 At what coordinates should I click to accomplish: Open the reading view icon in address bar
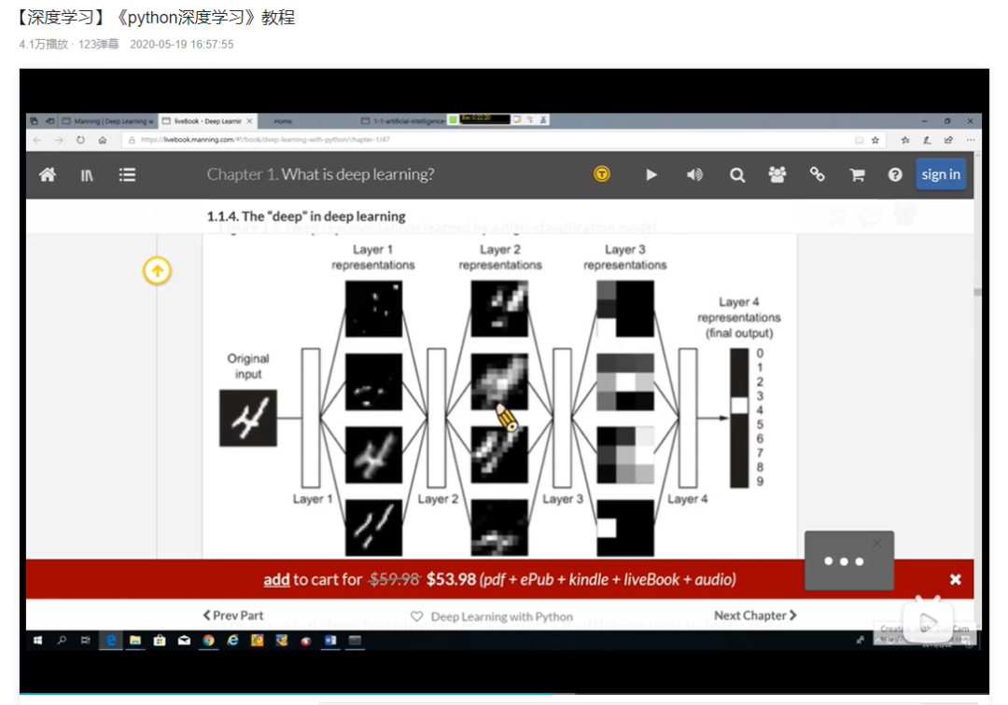(859, 140)
